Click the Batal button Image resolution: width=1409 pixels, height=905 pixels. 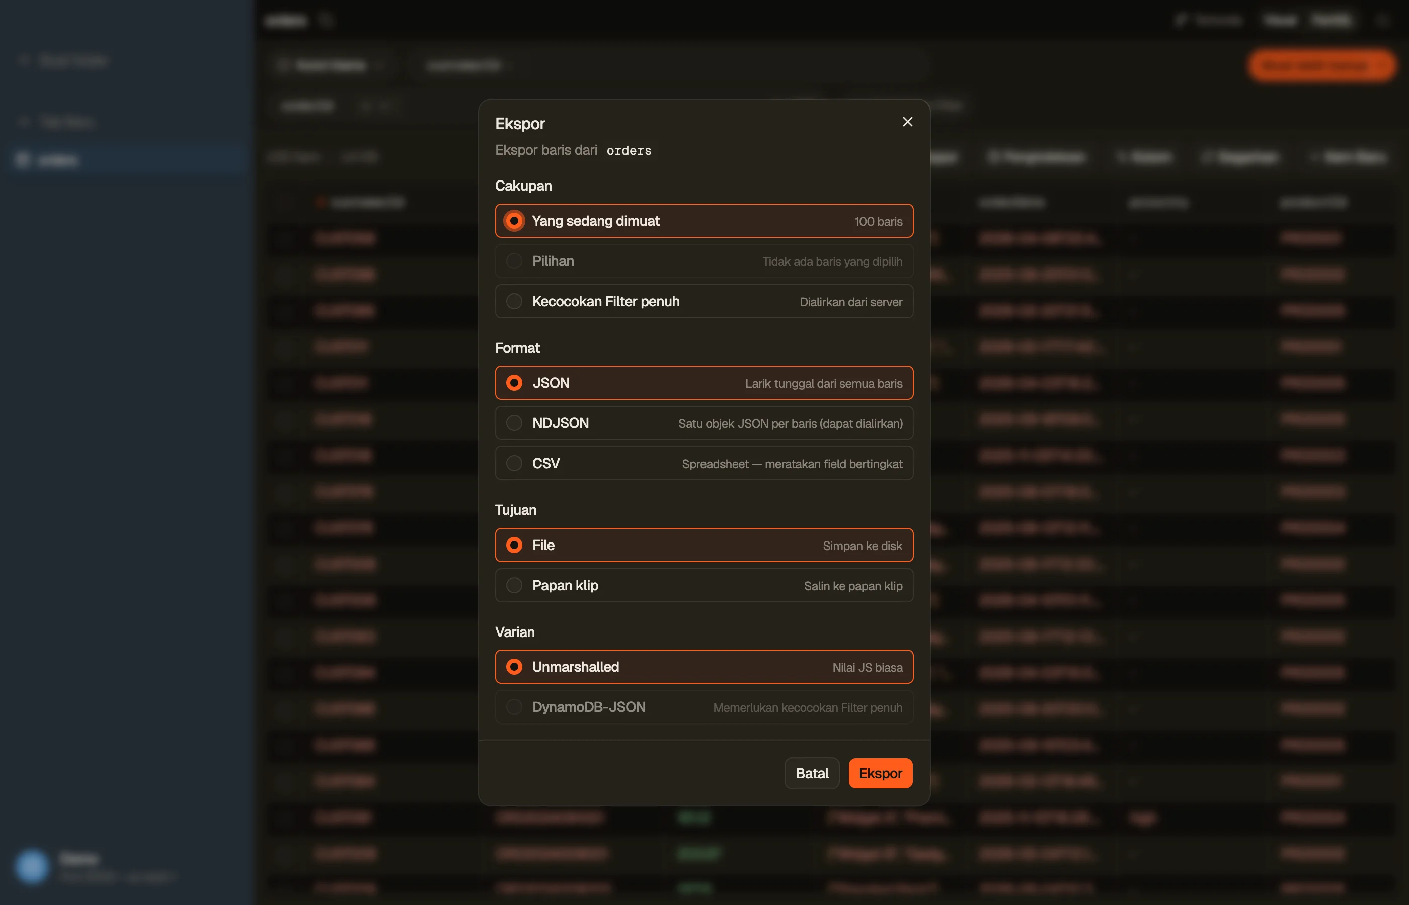812,773
